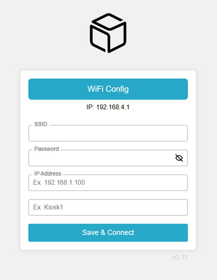
Task: Click the Password field label
Action: click(47, 149)
